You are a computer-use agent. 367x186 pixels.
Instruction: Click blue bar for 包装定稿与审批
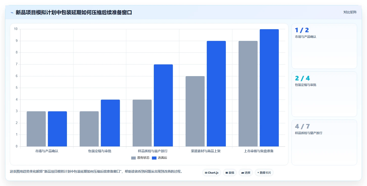tap(110, 123)
